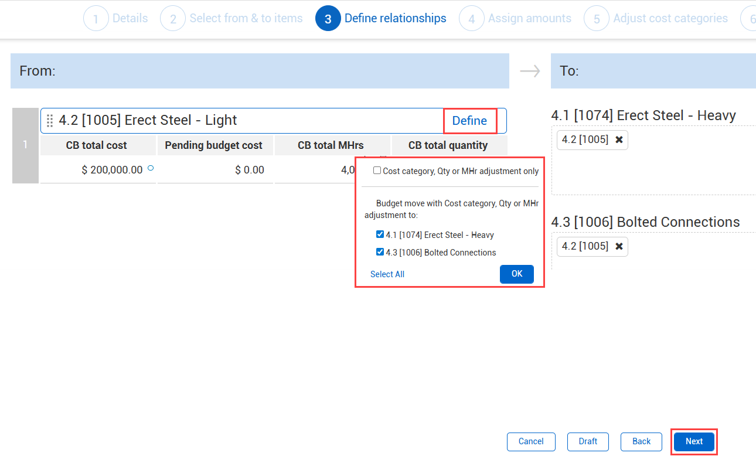This screenshot has height=463, width=756.
Task: Click Select All link in popup
Action: pos(387,274)
